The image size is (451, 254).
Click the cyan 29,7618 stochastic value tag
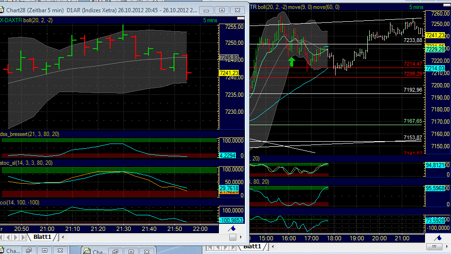coord(229,188)
